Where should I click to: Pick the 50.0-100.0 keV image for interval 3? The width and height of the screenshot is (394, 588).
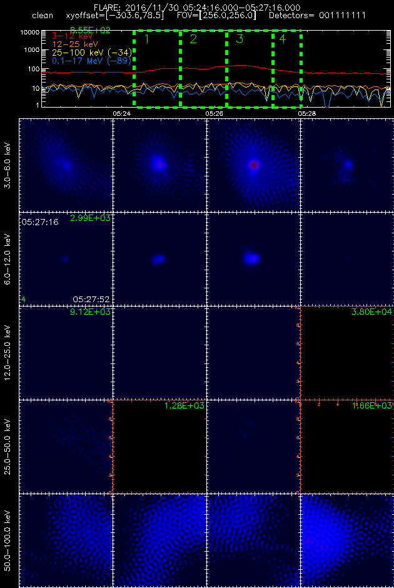253,540
